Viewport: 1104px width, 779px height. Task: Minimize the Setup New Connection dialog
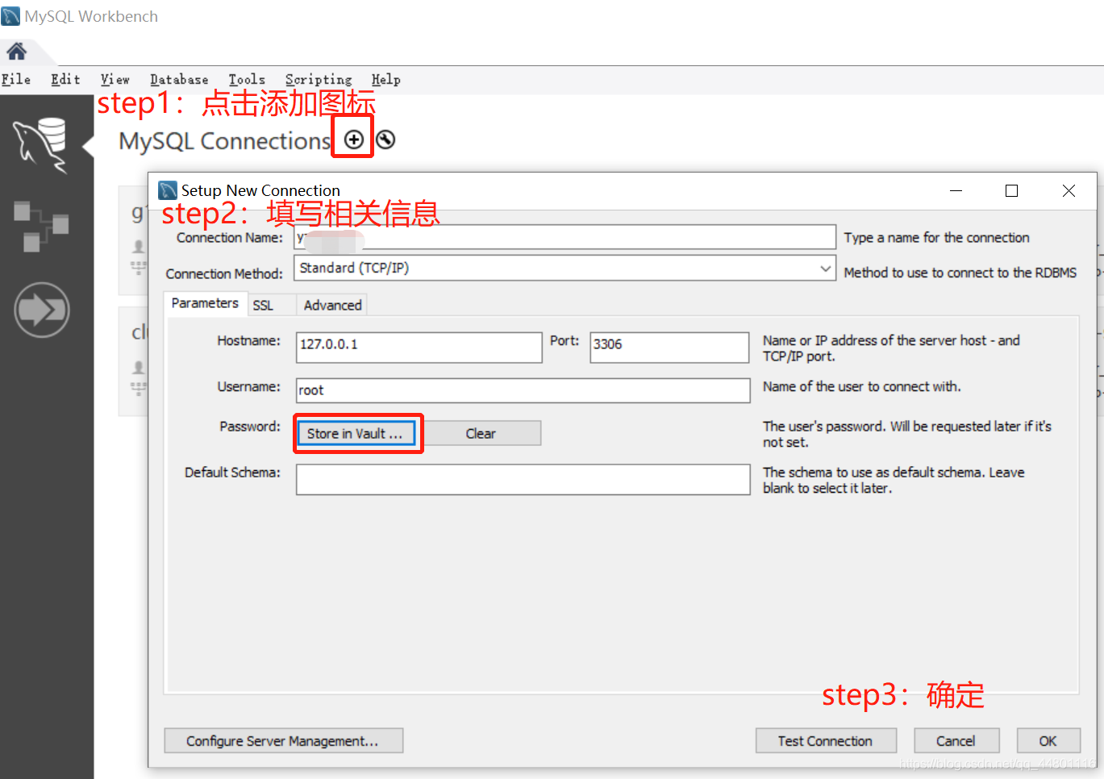pyautogui.click(x=956, y=190)
